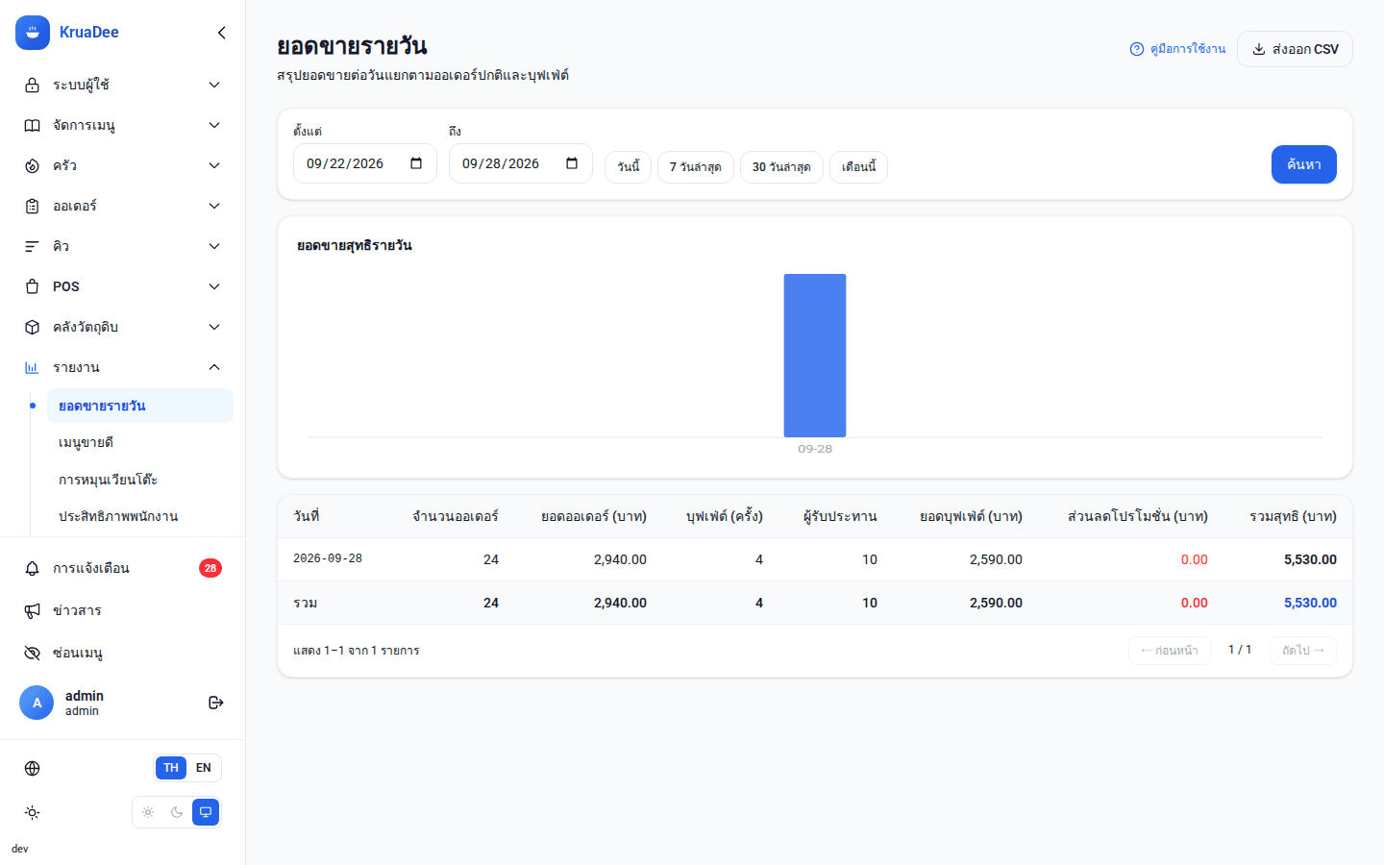Open the คู่มือการใช้งาน help link

point(1177,49)
